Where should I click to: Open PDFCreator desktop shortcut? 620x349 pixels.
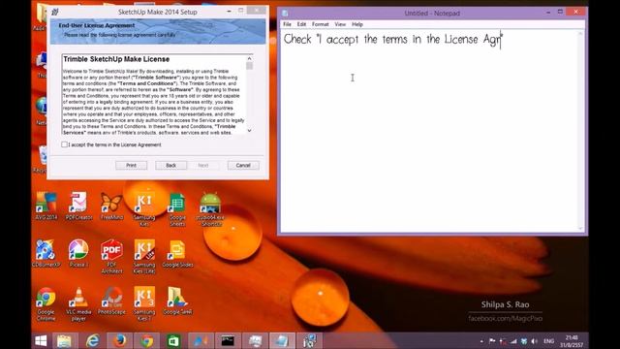click(x=78, y=206)
